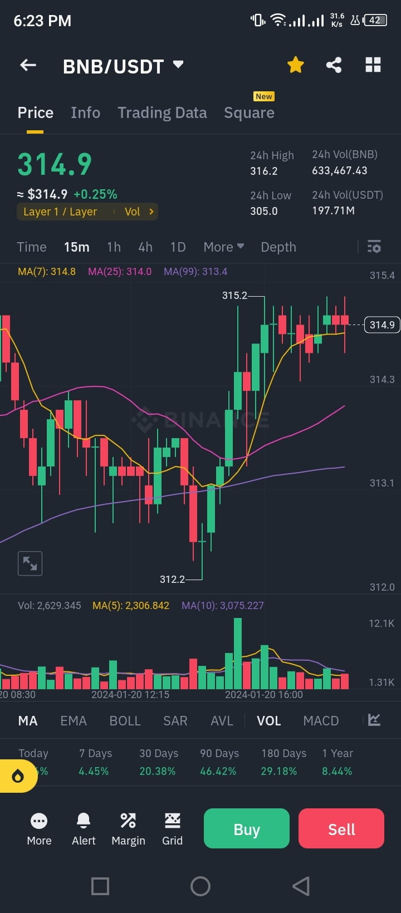Toggle the favorite star for BNB/USDT
Screen dimensions: 401x913
click(x=296, y=65)
